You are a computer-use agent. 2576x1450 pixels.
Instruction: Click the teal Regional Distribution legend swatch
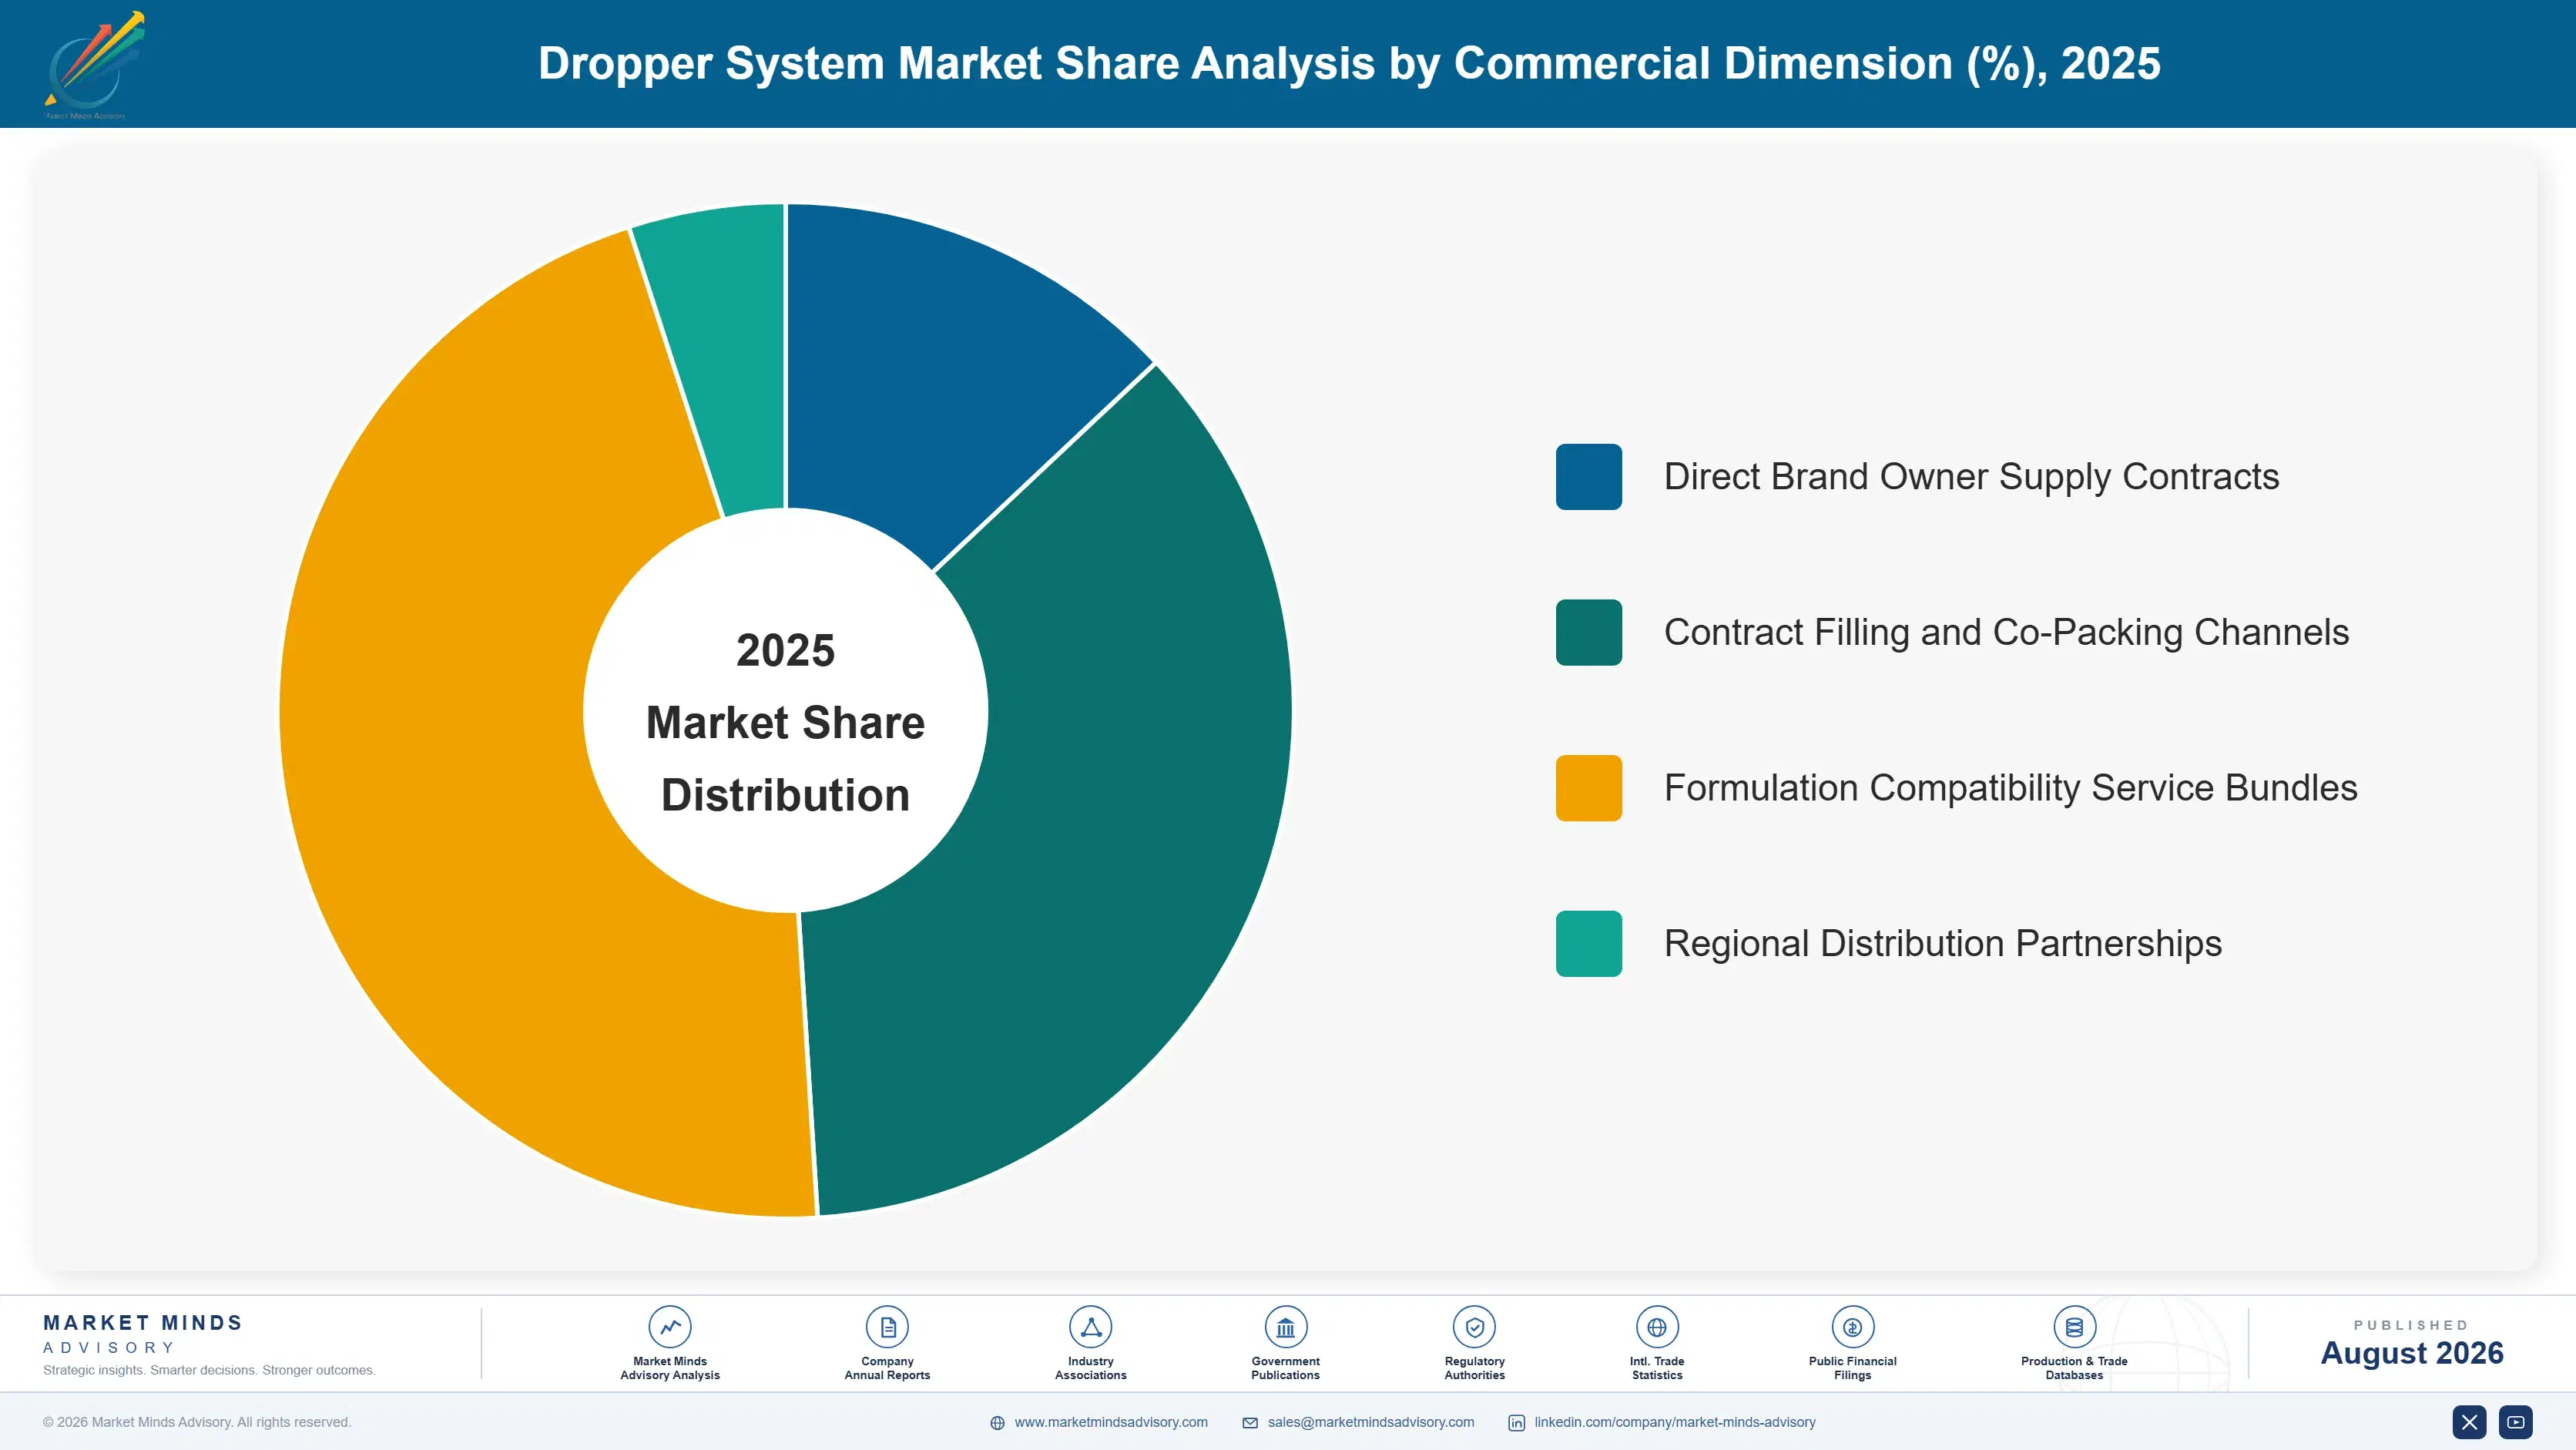[1588, 943]
